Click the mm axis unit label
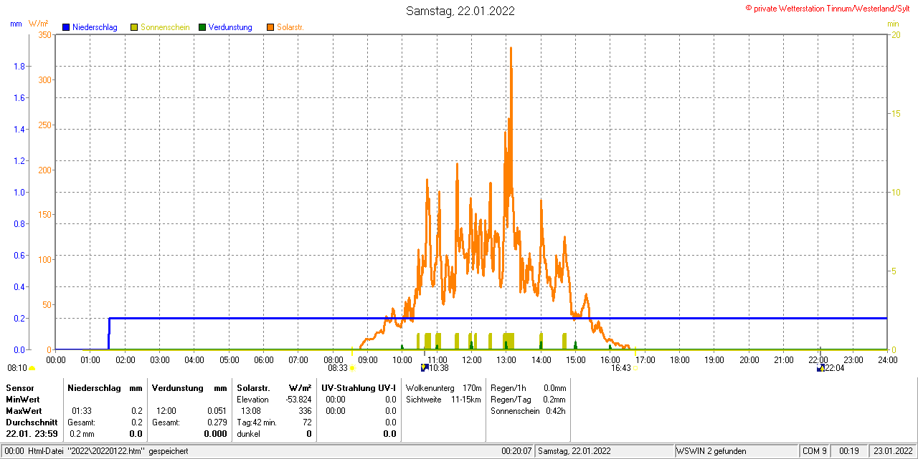Viewport: 918px width, 459px height. click(x=16, y=24)
